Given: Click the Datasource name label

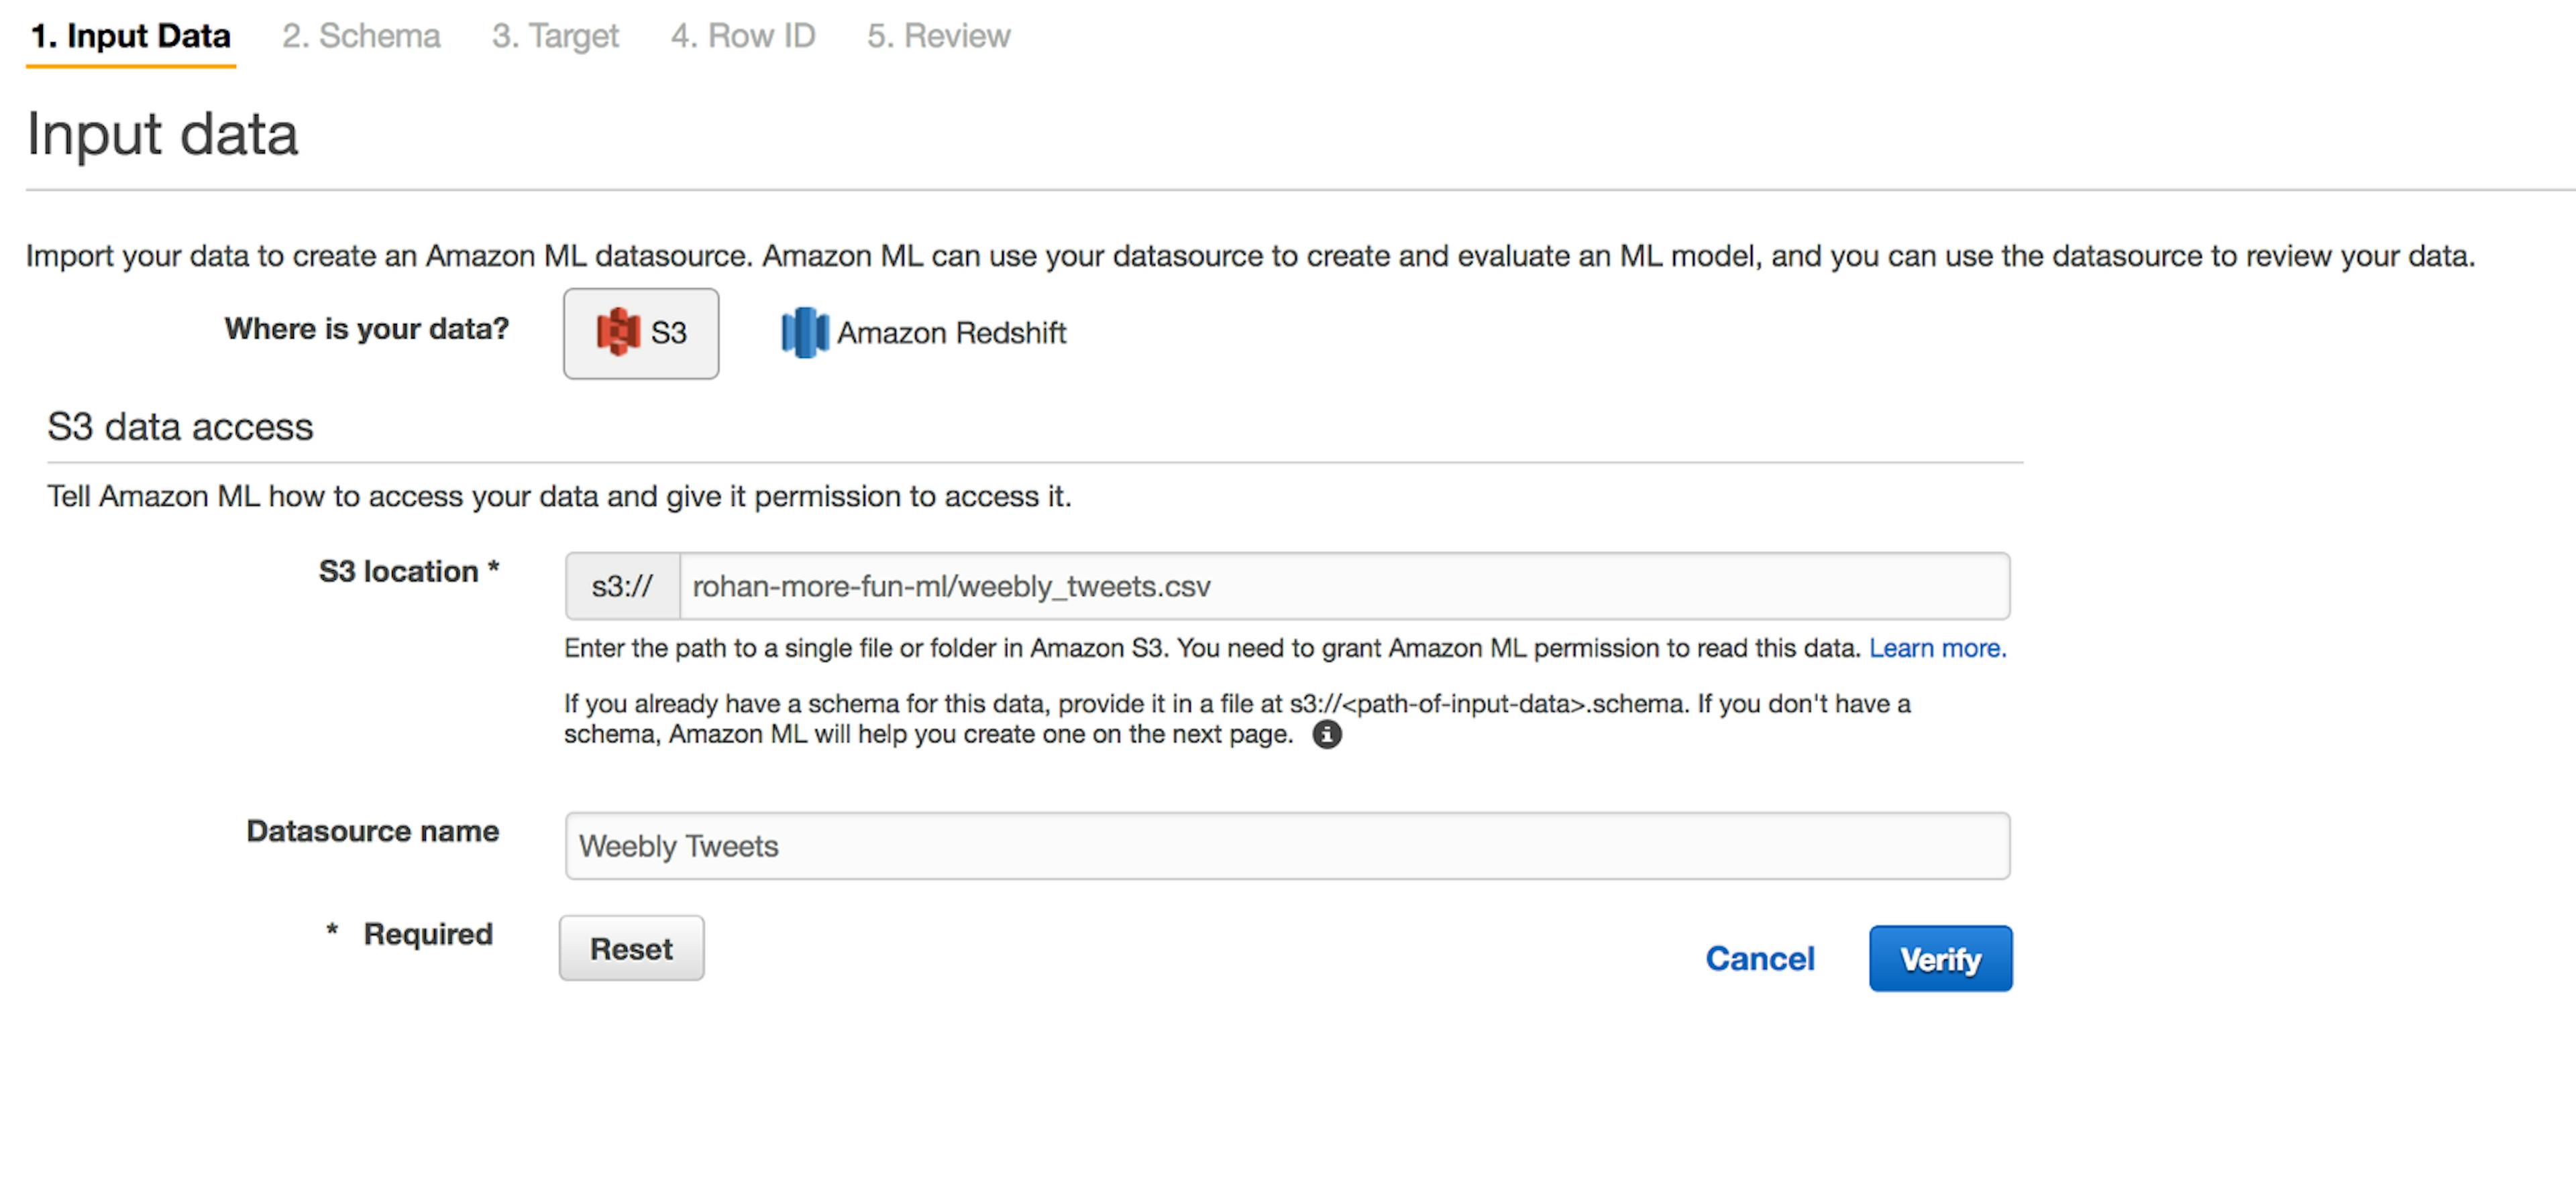Looking at the screenshot, I should click(372, 831).
